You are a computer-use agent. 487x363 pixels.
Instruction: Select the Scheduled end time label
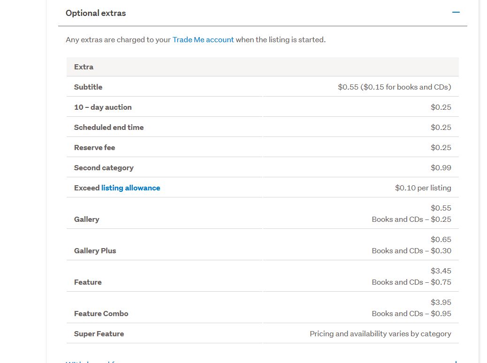[109, 128]
